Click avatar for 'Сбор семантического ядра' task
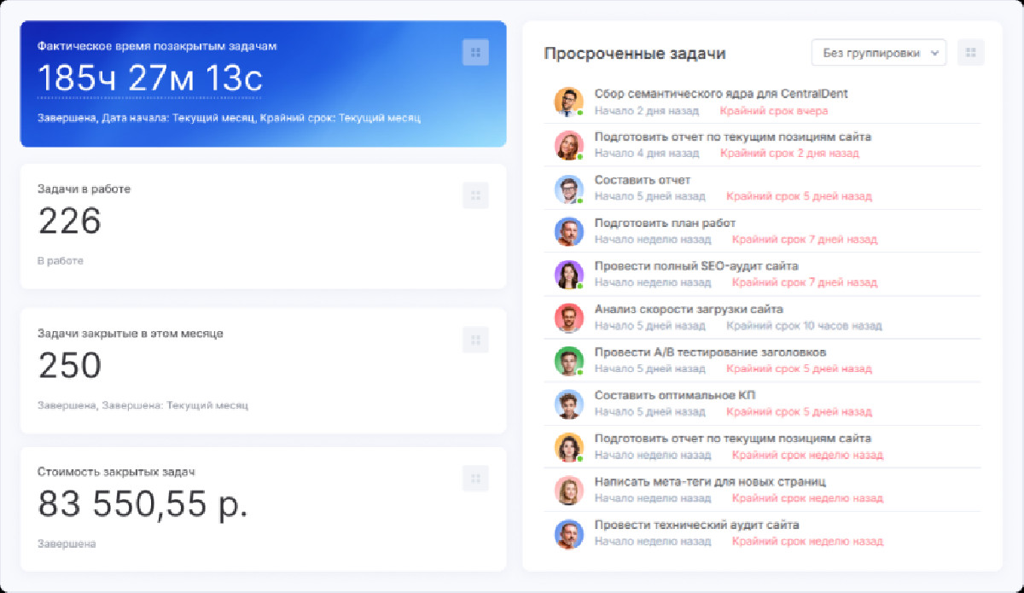Image resolution: width=1024 pixels, height=593 pixels. click(567, 102)
